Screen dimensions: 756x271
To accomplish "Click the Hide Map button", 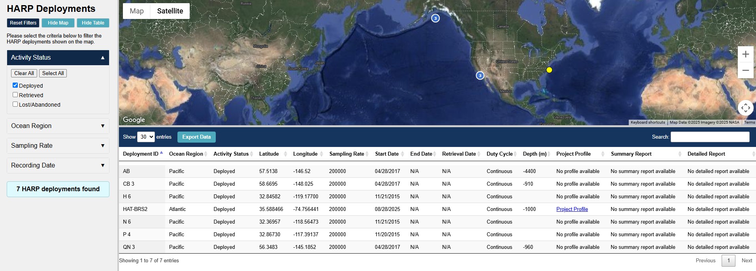I will (58, 23).
